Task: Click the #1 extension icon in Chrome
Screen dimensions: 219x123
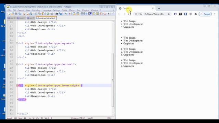Action: pyautogui.click(x=175, y=14)
